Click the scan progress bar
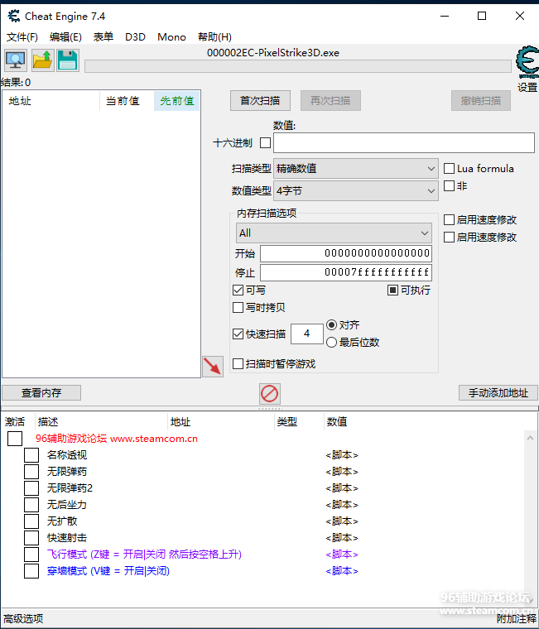539x629 pixels. click(x=297, y=67)
